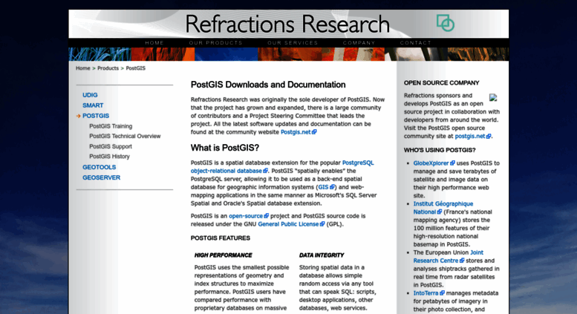Viewport: 577px width, 314px height.
Task: Click the external-link icon next to Postgis.net in main text
Action: 314,132
